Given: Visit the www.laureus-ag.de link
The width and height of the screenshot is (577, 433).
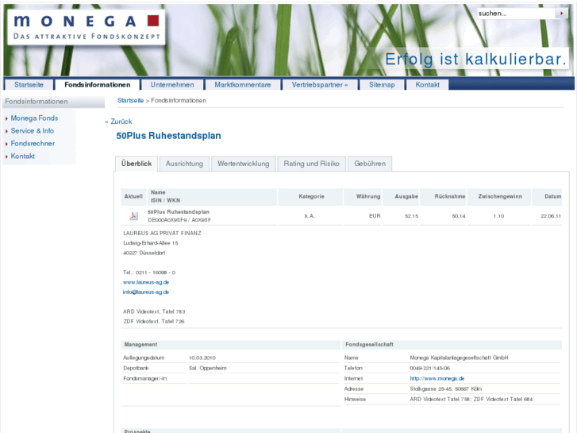Looking at the screenshot, I should coord(146,282).
